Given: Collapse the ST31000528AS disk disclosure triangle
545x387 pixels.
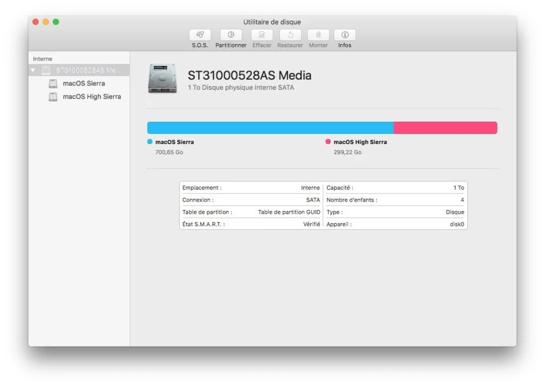Looking at the screenshot, I should 33,70.
